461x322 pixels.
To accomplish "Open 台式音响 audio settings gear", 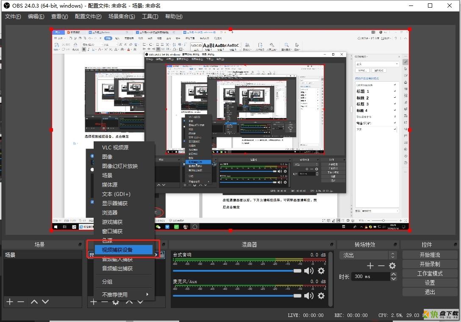I will click(x=321, y=271).
